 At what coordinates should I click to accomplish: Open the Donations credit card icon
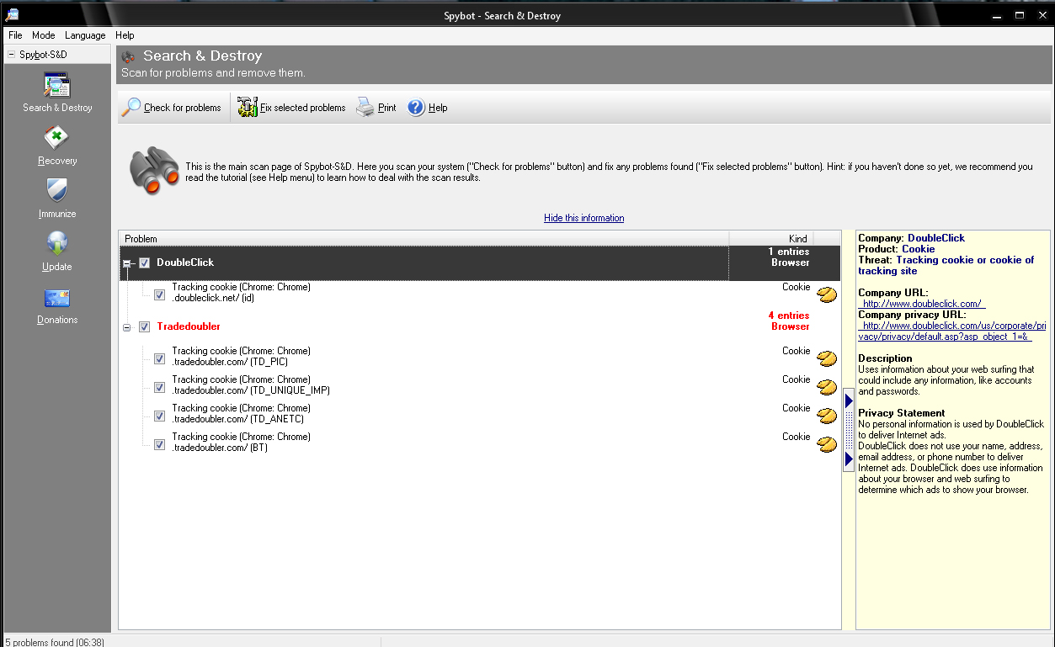56,298
